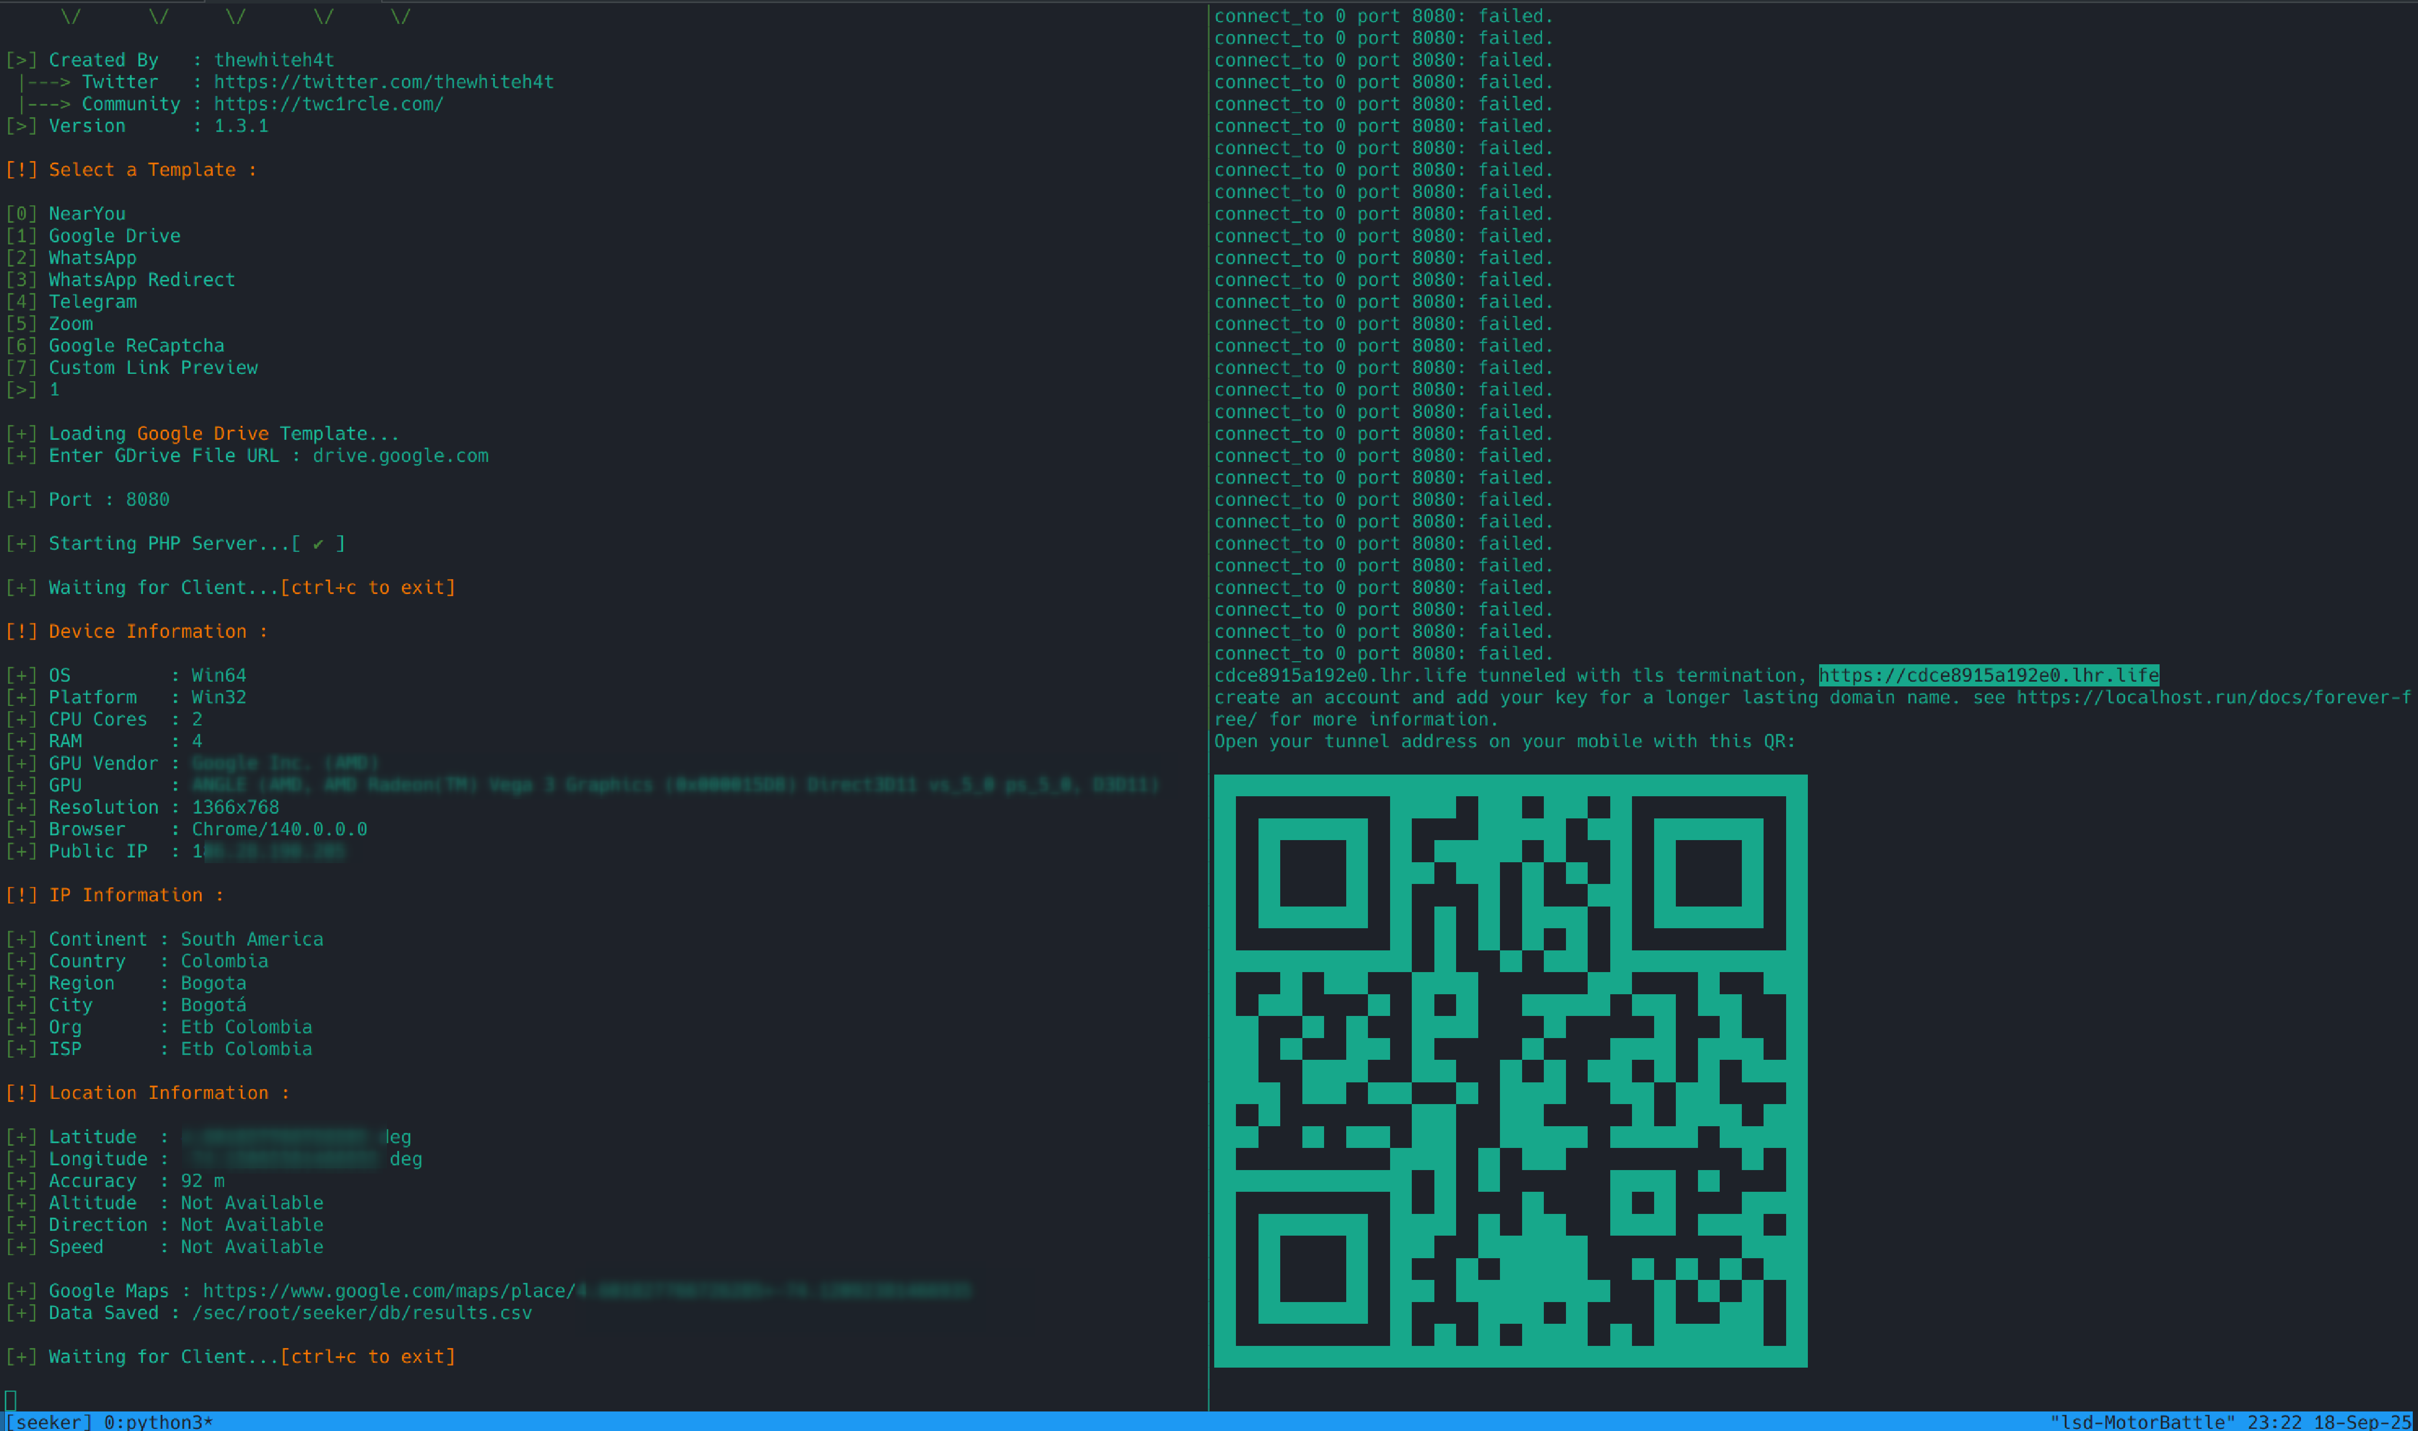This screenshot has width=2418, height=1431.
Task: Click the terminal cursor at prompt
Action: (10, 1399)
